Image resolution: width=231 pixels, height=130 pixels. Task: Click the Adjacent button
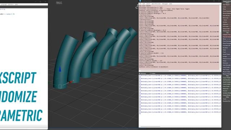(x=227, y=24)
